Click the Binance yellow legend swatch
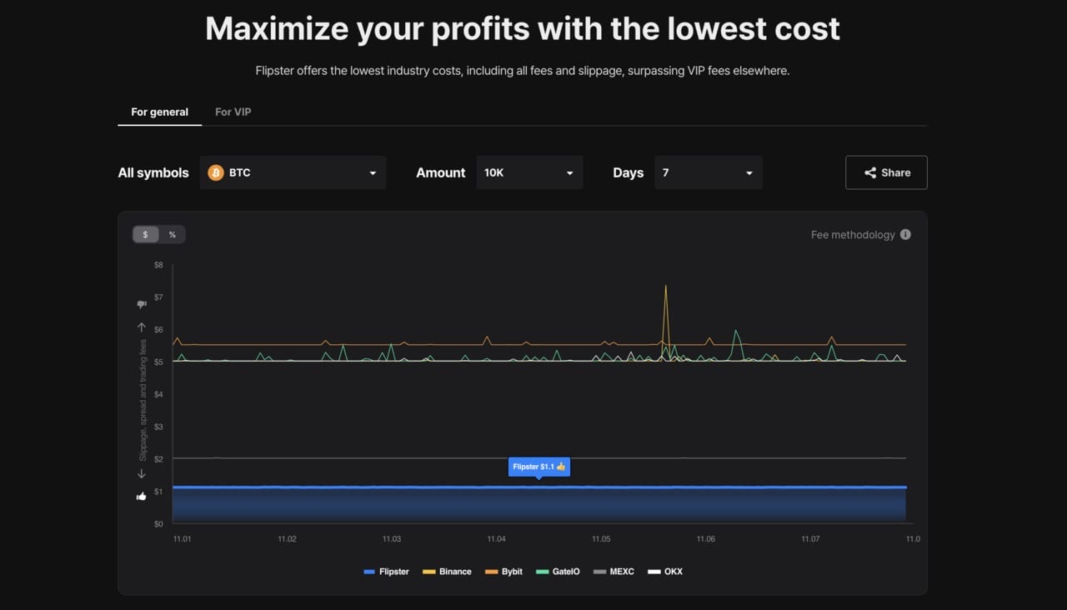1067x610 pixels. tap(429, 572)
